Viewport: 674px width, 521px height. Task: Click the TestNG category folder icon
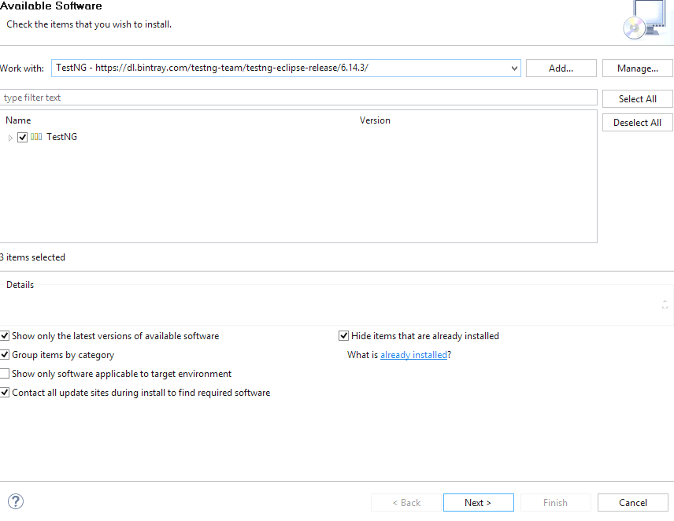[x=35, y=136]
